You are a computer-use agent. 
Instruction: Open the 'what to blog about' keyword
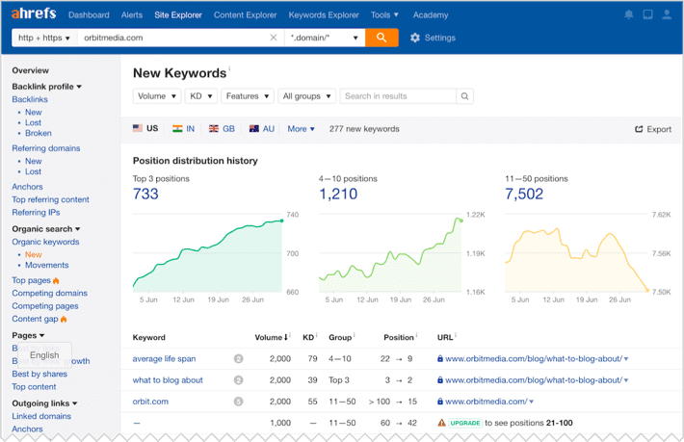(168, 380)
